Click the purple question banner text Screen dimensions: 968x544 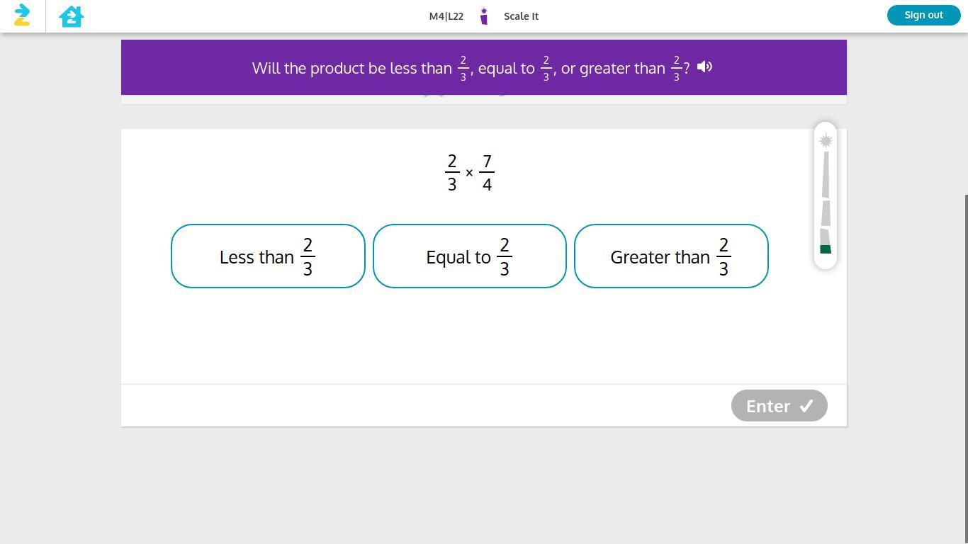point(351,68)
